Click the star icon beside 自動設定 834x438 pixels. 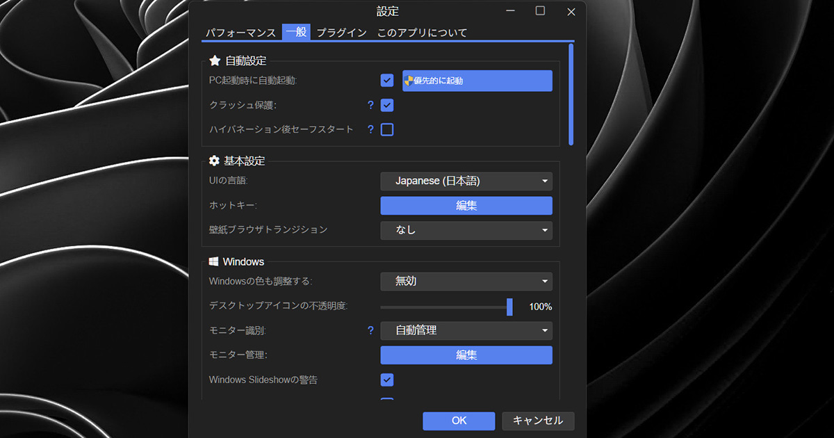click(x=215, y=61)
